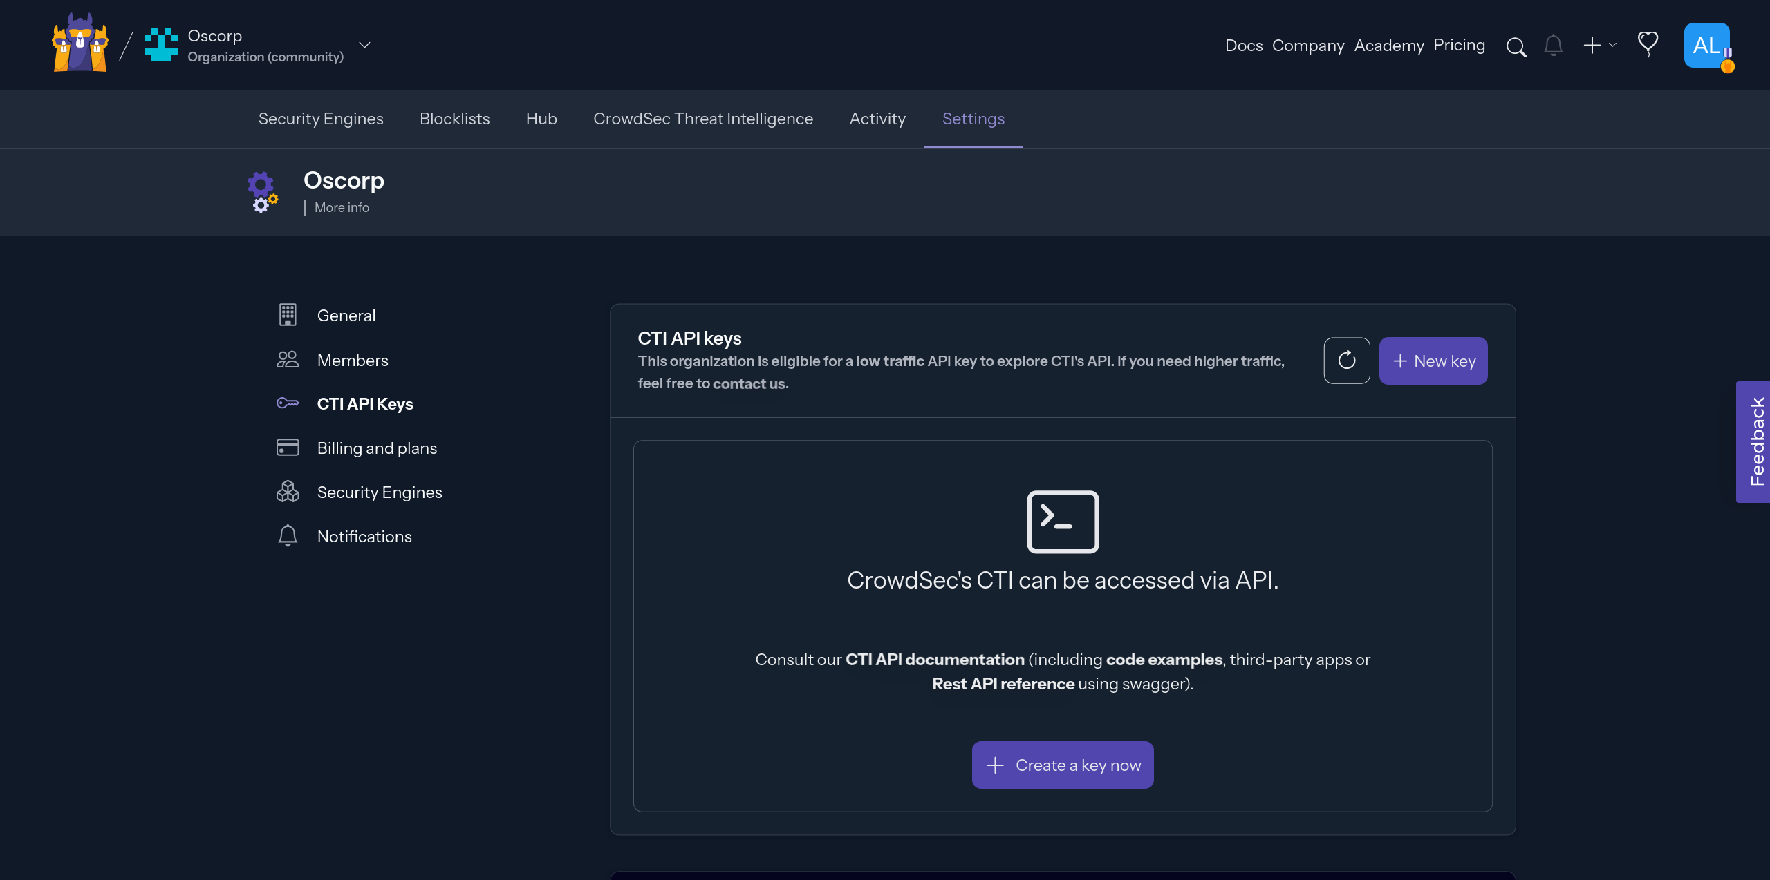The width and height of the screenshot is (1770, 880).
Task: Click the CrowdSec llama logo
Action: tap(80, 43)
